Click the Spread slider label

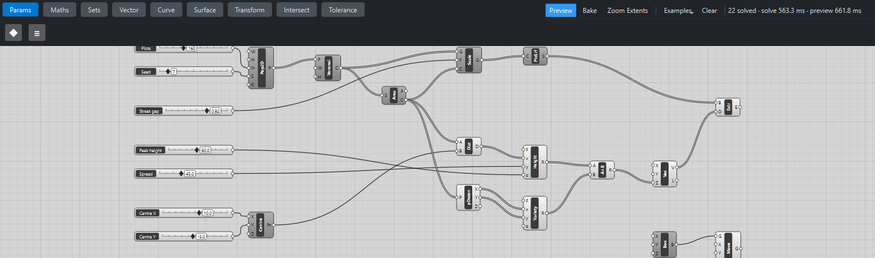pos(146,174)
